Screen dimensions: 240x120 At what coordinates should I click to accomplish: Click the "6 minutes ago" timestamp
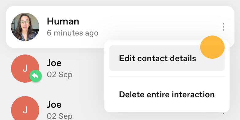[x=72, y=33]
